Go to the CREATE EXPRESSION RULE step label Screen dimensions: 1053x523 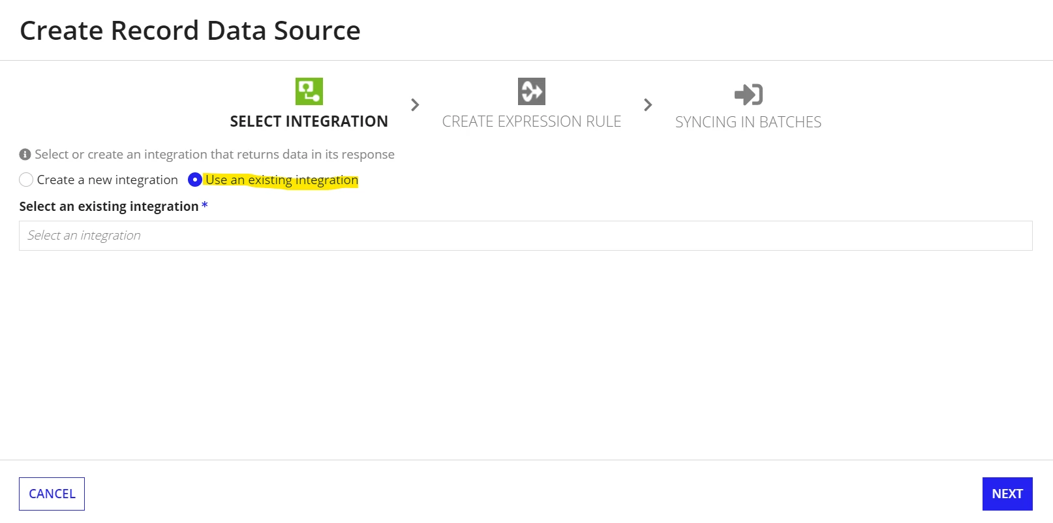tap(532, 121)
